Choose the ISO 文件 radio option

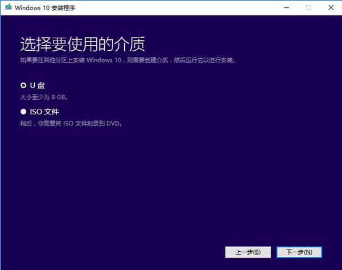(23, 112)
